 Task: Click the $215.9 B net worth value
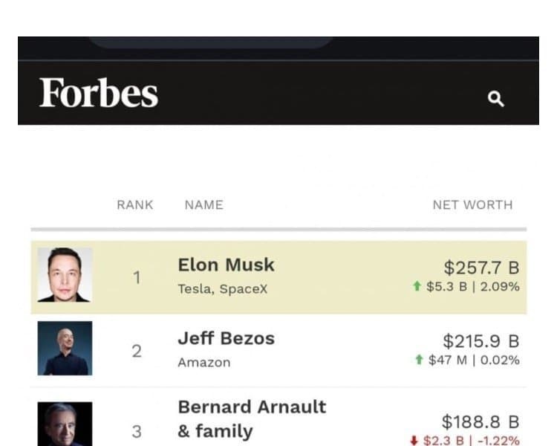pyautogui.click(x=481, y=341)
